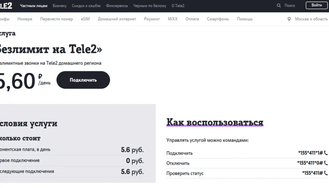Click phone icon beside check status code
Viewport: 329px width, 188px height.
[326, 173]
